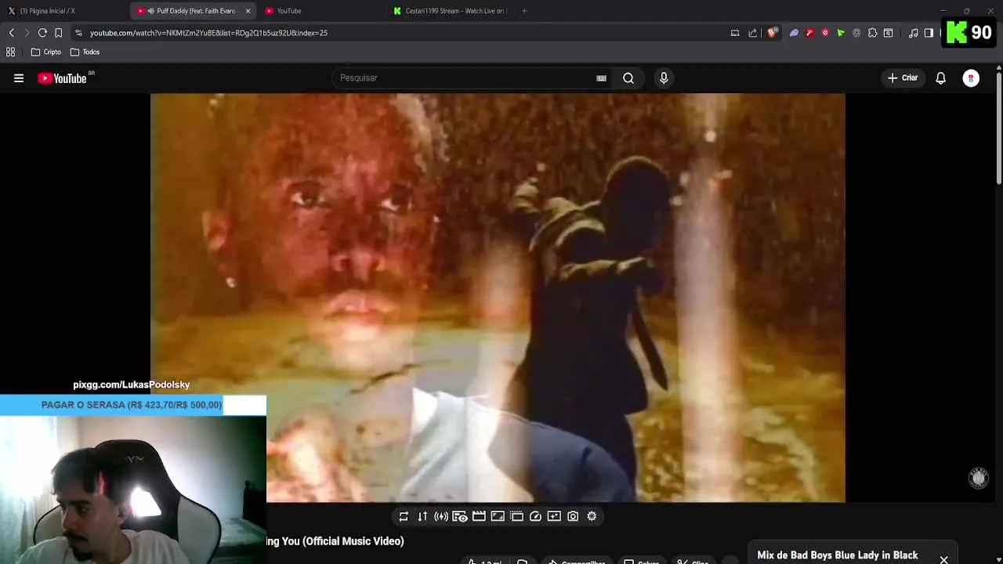Click the dashed-frame pop-up player icon below video
The width and height of the screenshot is (1003, 564).
pyautogui.click(x=516, y=516)
